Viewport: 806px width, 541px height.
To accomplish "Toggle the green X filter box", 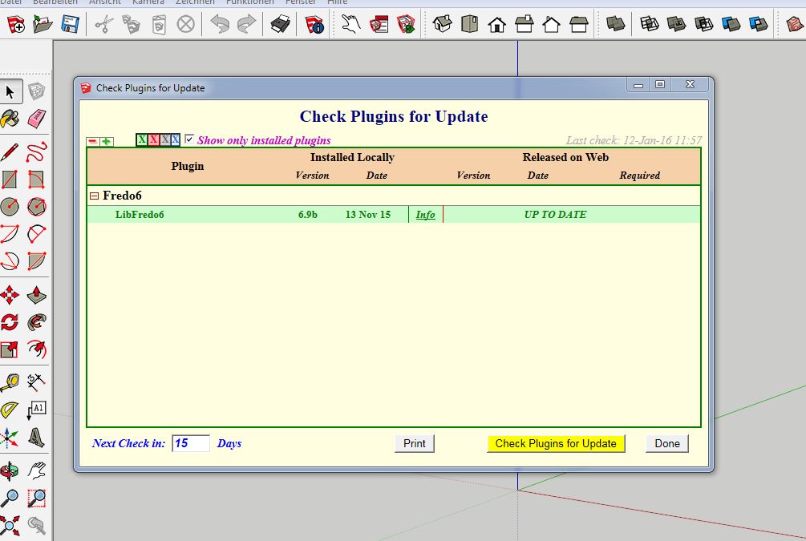I will [x=142, y=140].
